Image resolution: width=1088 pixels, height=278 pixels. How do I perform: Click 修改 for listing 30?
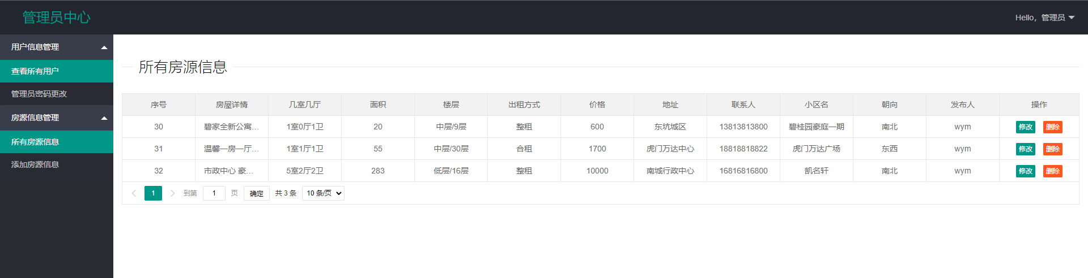1025,127
